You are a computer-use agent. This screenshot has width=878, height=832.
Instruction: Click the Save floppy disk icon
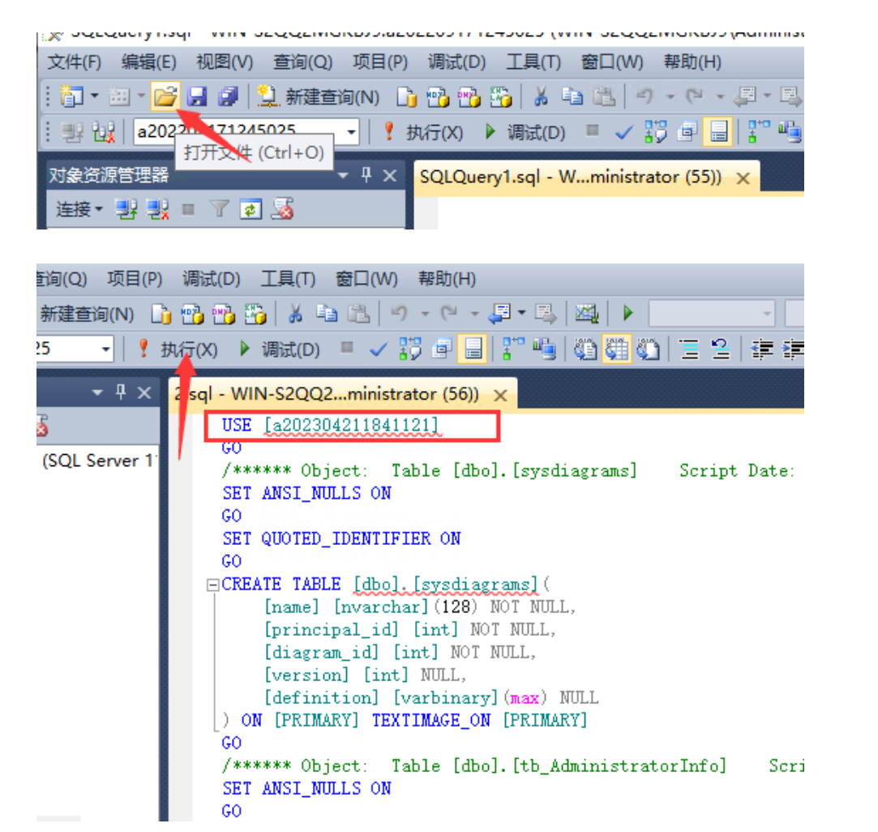click(197, 97)
